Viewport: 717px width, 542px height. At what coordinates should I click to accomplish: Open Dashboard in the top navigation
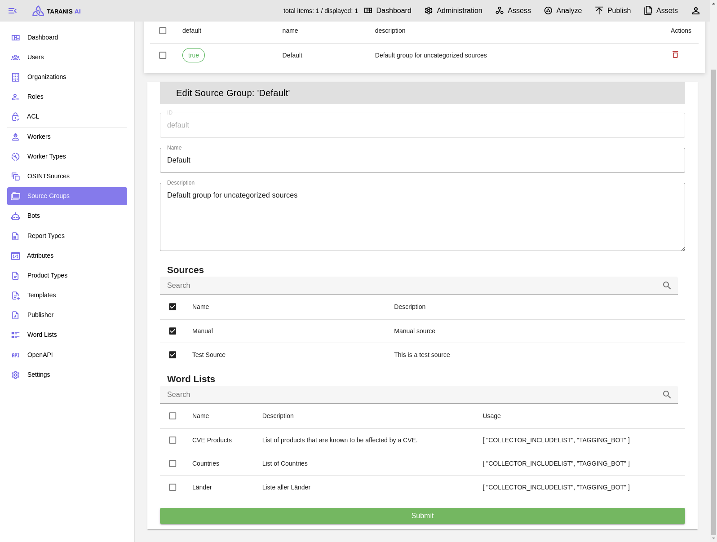click(x=388, y=11)
